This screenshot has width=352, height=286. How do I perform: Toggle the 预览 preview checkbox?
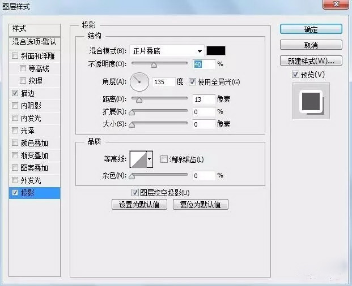click(x=295, y=74)
